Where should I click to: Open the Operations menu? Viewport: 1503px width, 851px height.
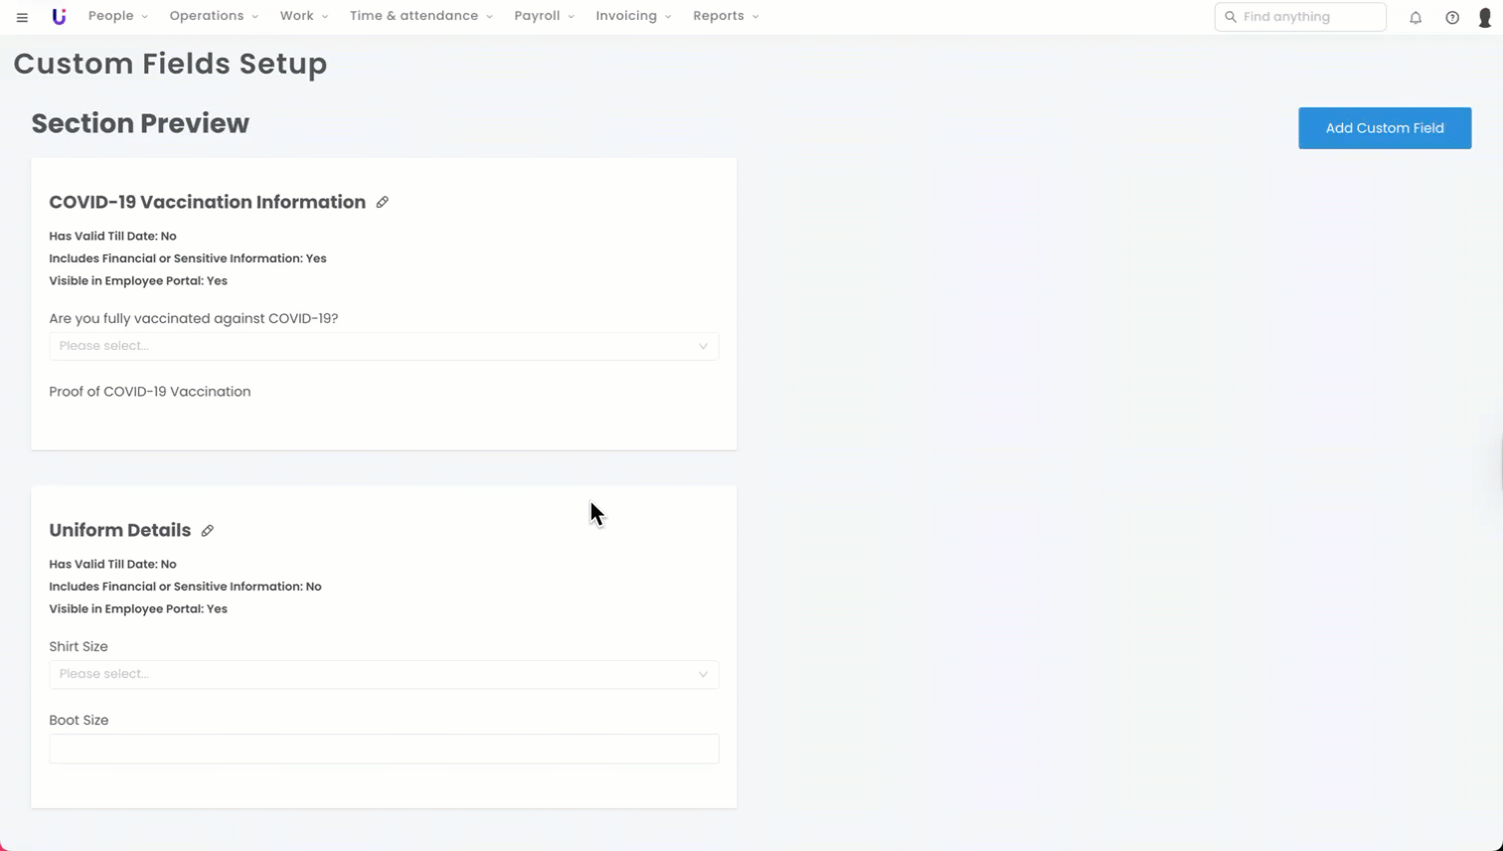(213, 16)
